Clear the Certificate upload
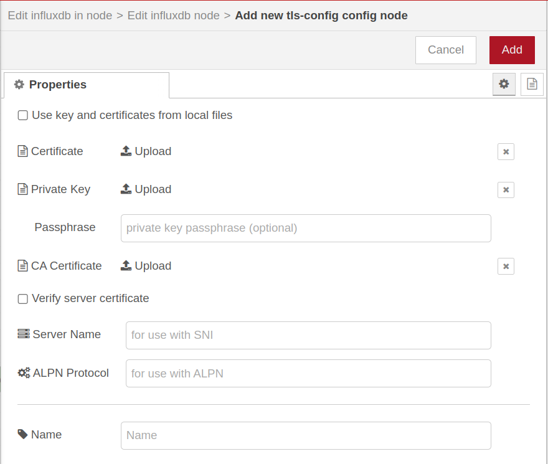Viewport: 548px width, 464px height. (x=506, y=151)
